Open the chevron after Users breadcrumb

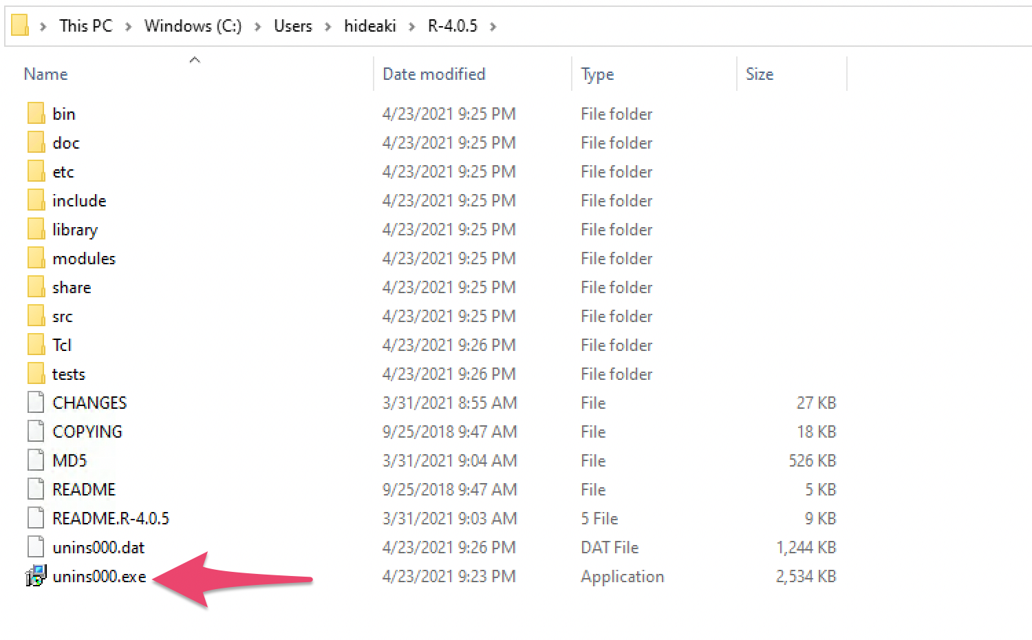pos(327,26)
